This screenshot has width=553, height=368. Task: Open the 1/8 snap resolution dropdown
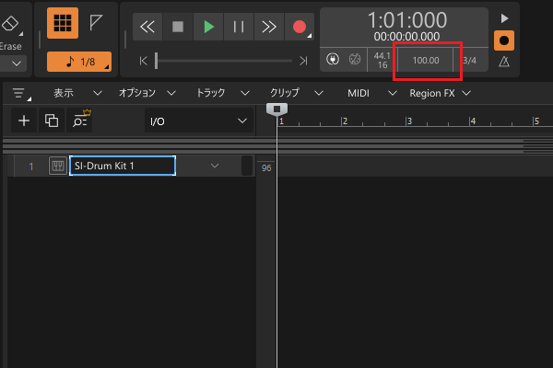coord(78,62)
